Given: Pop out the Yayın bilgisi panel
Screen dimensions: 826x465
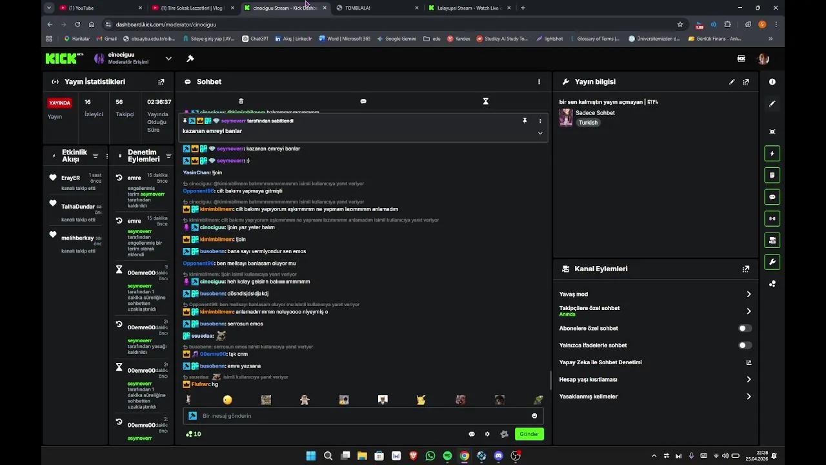Looking at the screenshot, I should pos(746,82).
